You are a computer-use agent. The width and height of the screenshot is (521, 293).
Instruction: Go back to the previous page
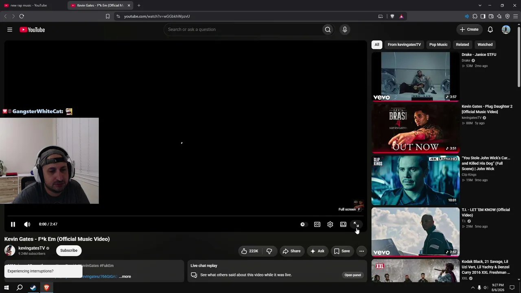pos(5,16)
